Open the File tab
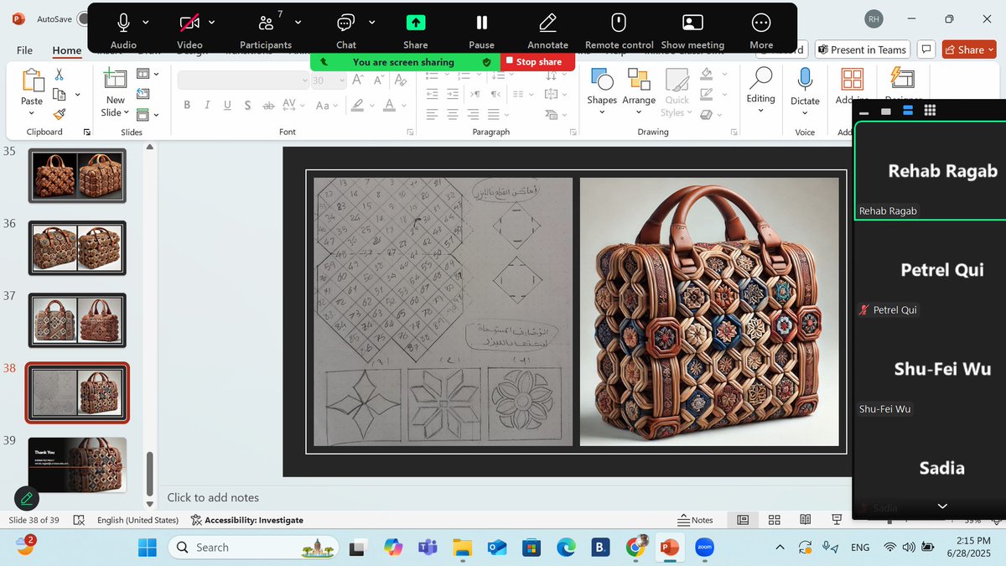Viewport: 1006px width, 566px height. [x=25, y=50]
